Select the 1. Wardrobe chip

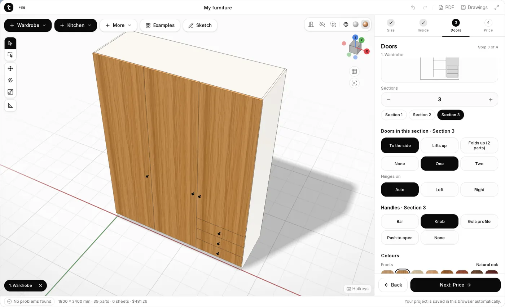(x=21, y=285)
